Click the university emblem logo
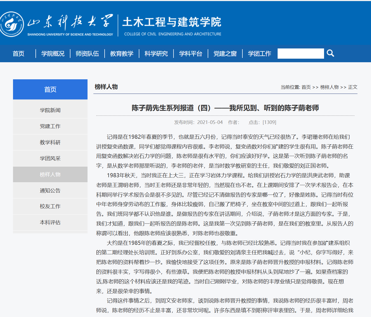This screenshot has width=371, height=317. coord(11,24)
